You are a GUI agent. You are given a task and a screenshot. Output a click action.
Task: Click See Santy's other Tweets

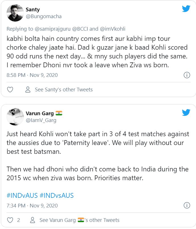point(64,90)
